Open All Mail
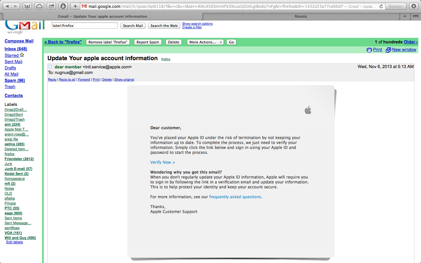This screenshot has height=263, width=421. (x=12, y=74)
